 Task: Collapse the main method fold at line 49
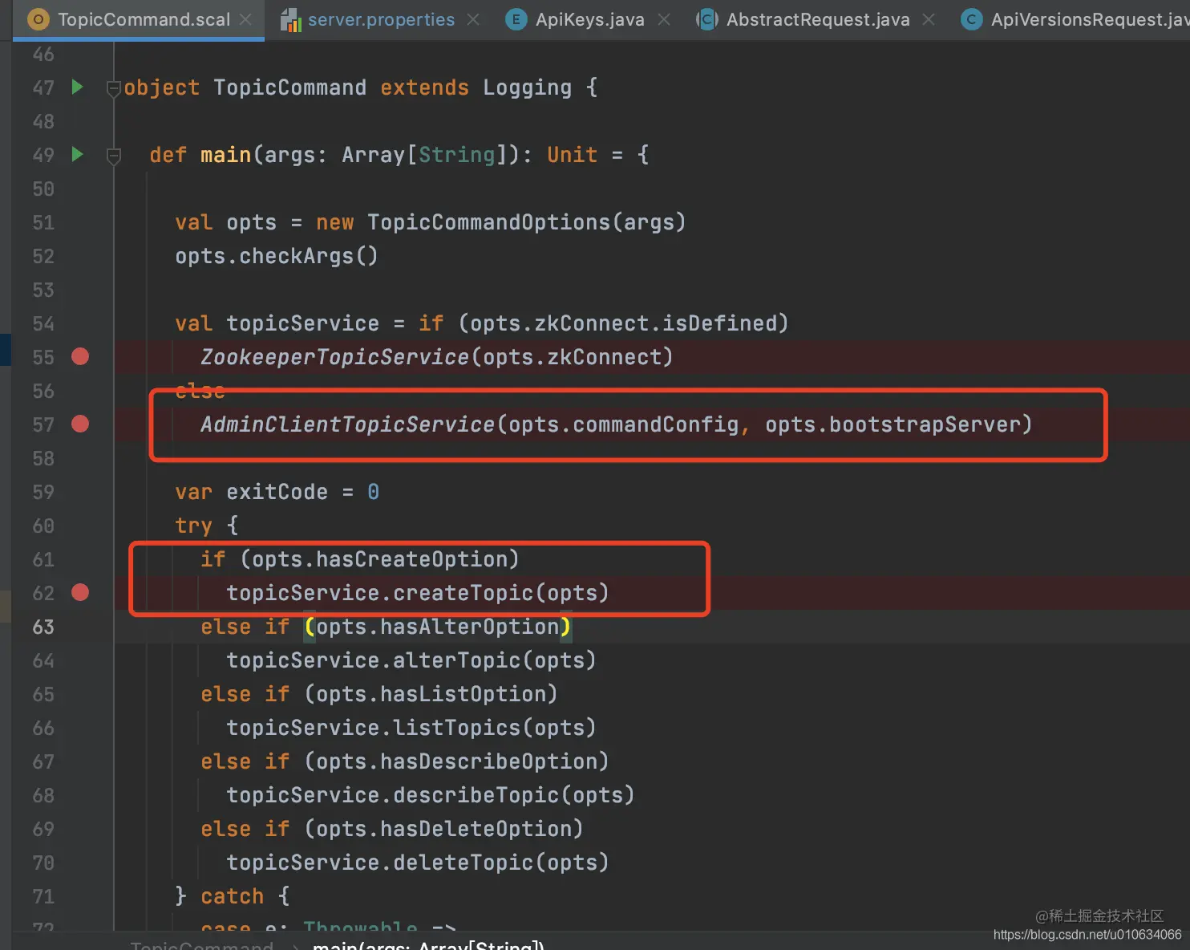(114, 156)
